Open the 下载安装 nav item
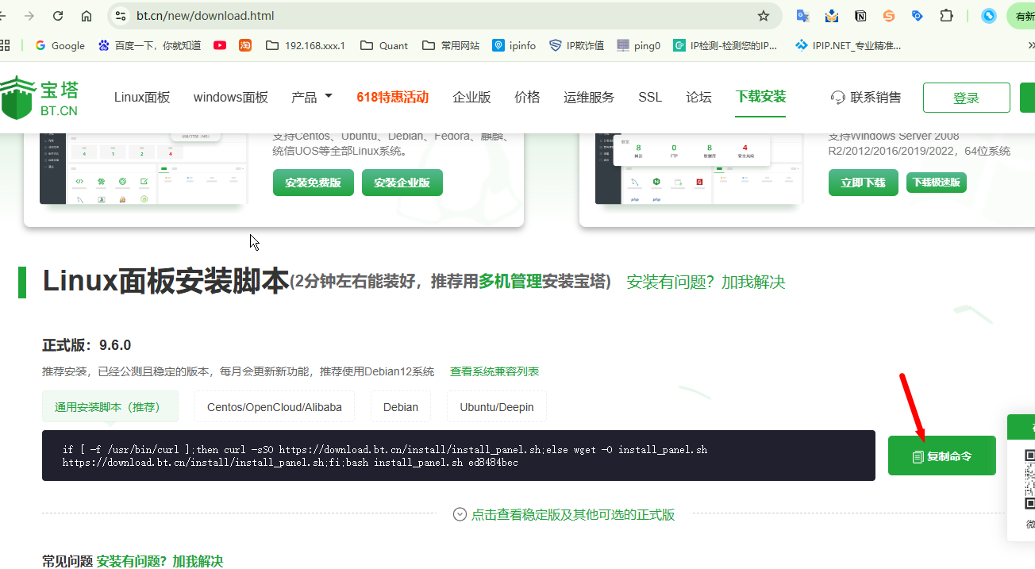The height and width of the screenshot is (569, 1035). 760,97
